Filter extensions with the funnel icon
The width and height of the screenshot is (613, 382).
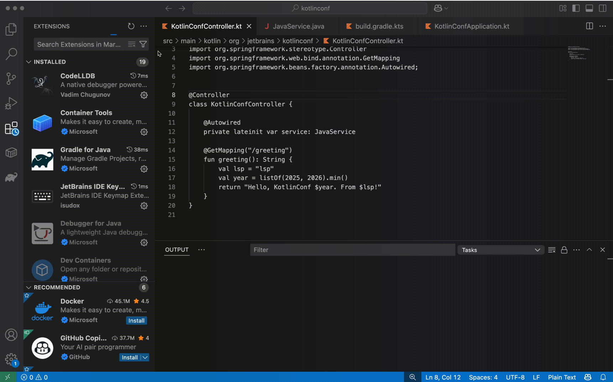coord(143,44)
